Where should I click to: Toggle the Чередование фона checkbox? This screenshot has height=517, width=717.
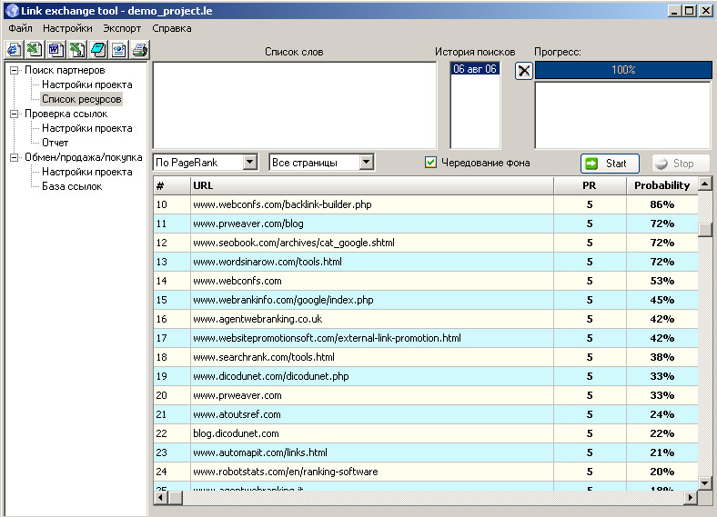[x=431, y=163]
